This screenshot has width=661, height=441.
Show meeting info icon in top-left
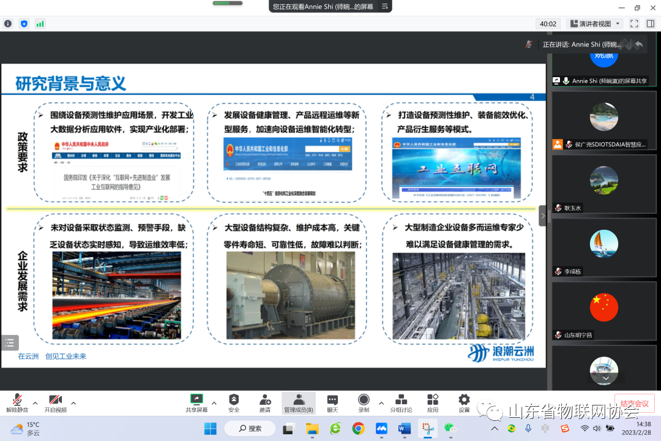coord(8,24)
